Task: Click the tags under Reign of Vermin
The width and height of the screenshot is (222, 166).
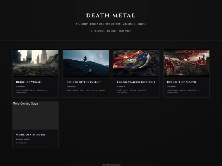Action: (32, 91)
